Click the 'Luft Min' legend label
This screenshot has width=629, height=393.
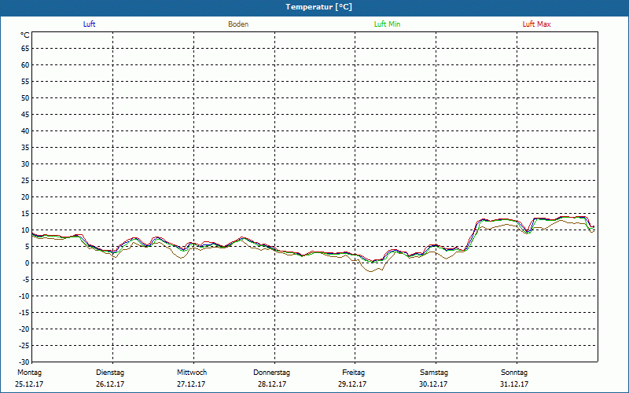(387, 24)
